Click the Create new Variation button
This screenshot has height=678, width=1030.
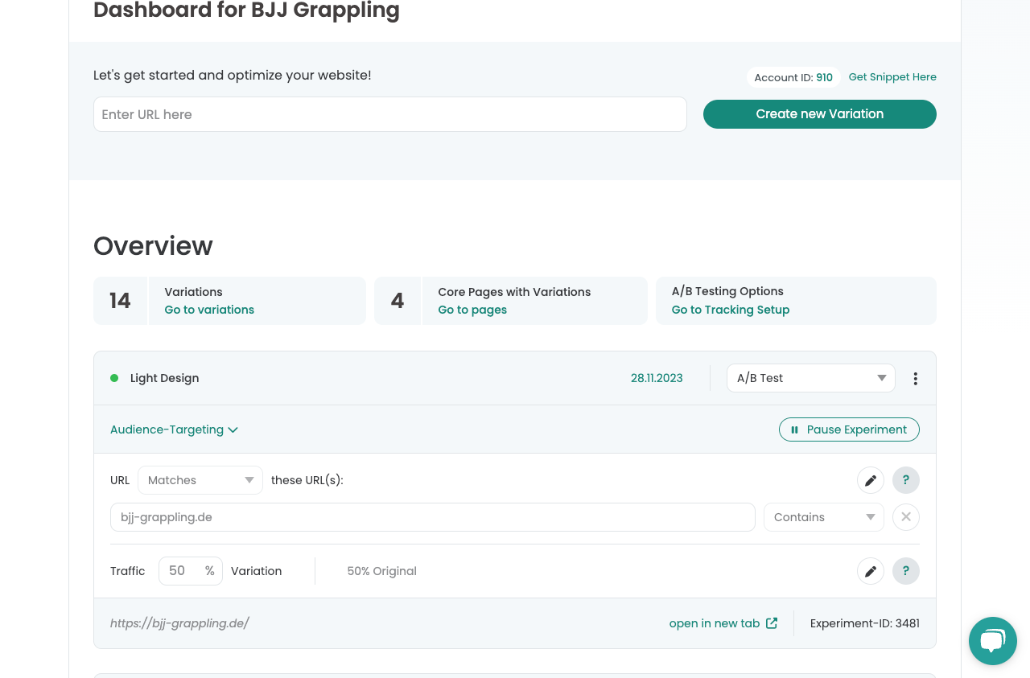[x=819, y=114]
